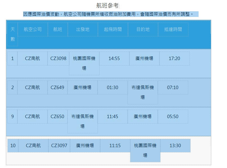Click arrival time 07:10 cell

(x=173, y=87)
